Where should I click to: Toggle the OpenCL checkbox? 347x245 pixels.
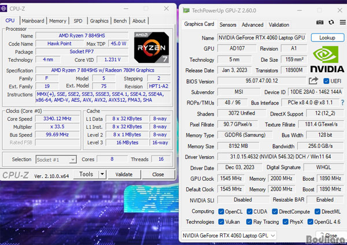tap(222, 211)
